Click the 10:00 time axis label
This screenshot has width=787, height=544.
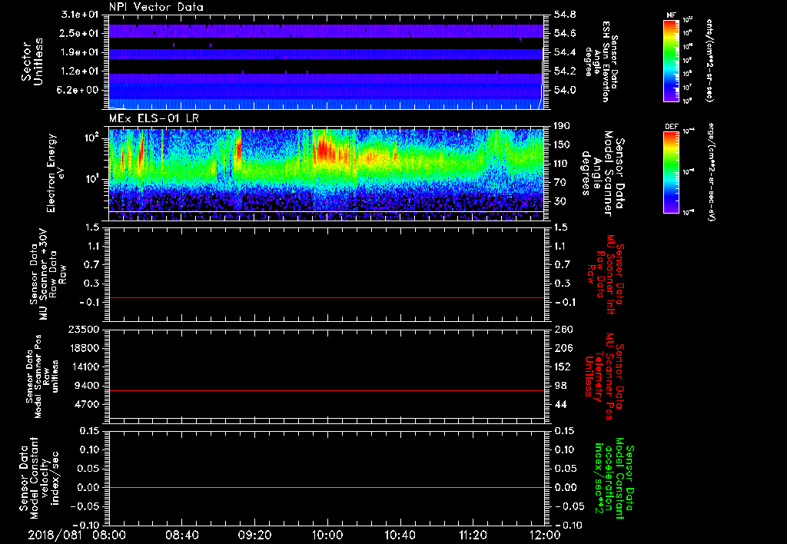point(327,534)
